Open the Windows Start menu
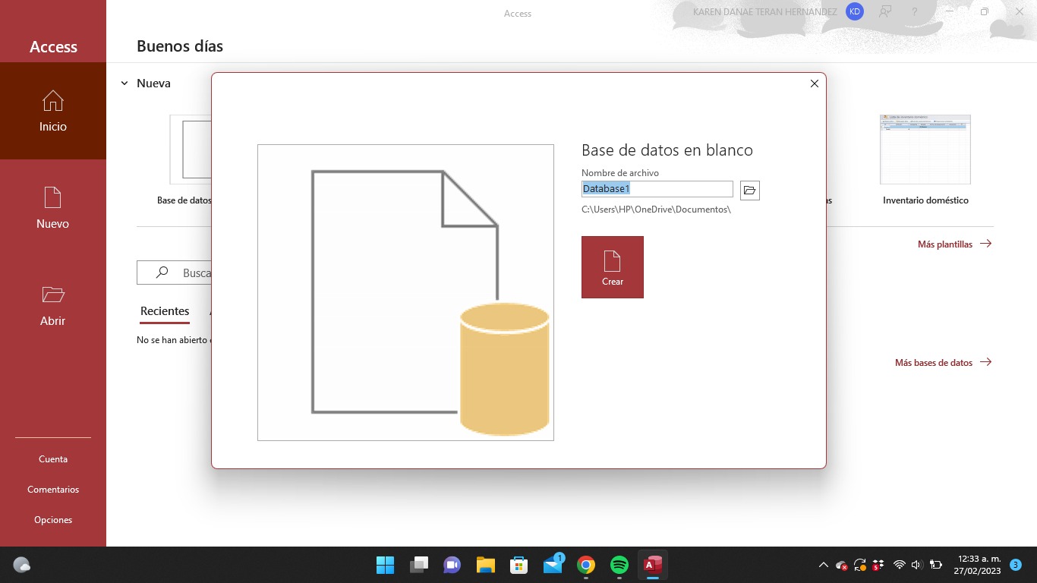 click(386, 565)
